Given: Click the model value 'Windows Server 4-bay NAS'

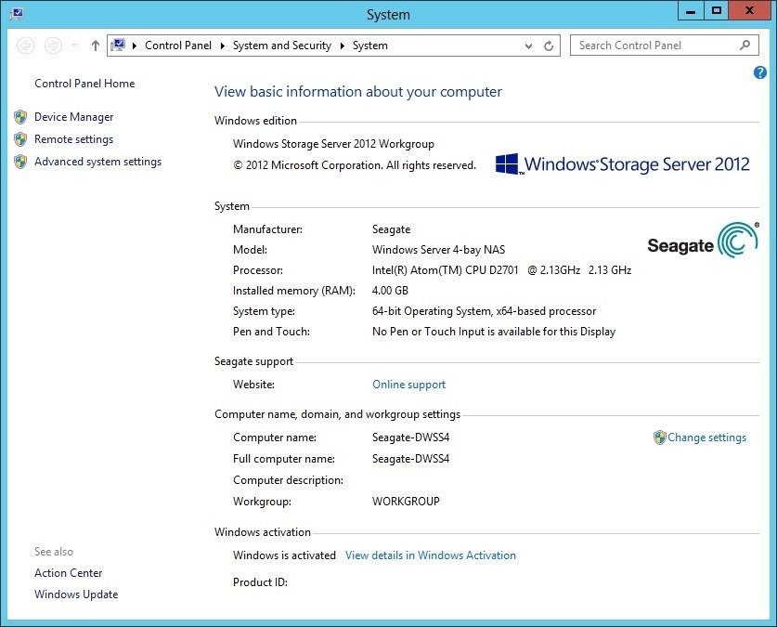Looking at the screenshot, I should [438, 250].
